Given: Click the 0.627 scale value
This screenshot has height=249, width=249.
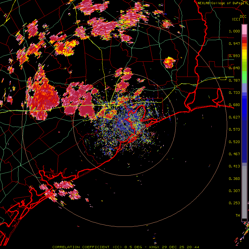Looking at the screenshot, I should tap(234, 117).
